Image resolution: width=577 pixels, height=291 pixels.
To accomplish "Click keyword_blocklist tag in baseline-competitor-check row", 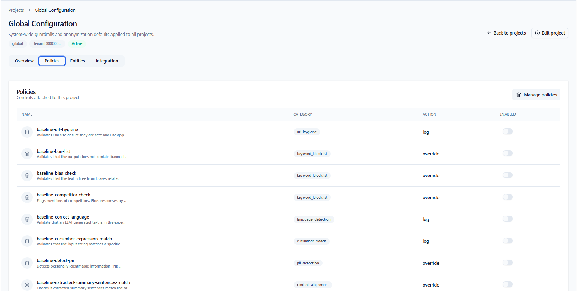I will pos(312,197).
